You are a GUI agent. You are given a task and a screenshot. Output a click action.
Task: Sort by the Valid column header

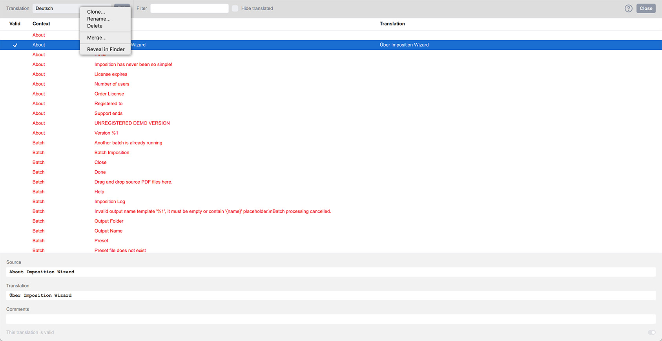click(15, 23)
